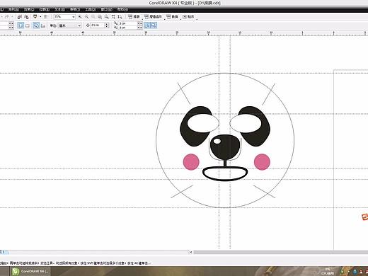368x276 pixels.
Task: Open the 排列 (Arrange) menu
Action: [x=13, y=9]
